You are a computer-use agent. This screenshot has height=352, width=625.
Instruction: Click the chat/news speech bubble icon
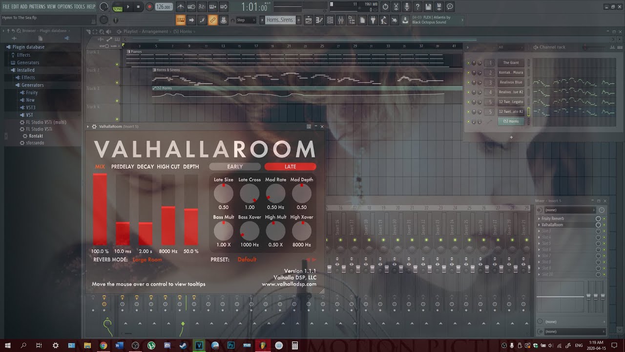(450, 7)
